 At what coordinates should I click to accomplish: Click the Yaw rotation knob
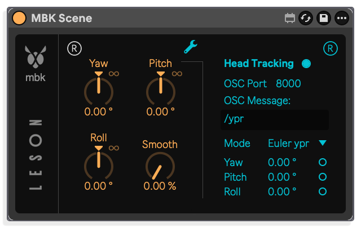[99, 91]
